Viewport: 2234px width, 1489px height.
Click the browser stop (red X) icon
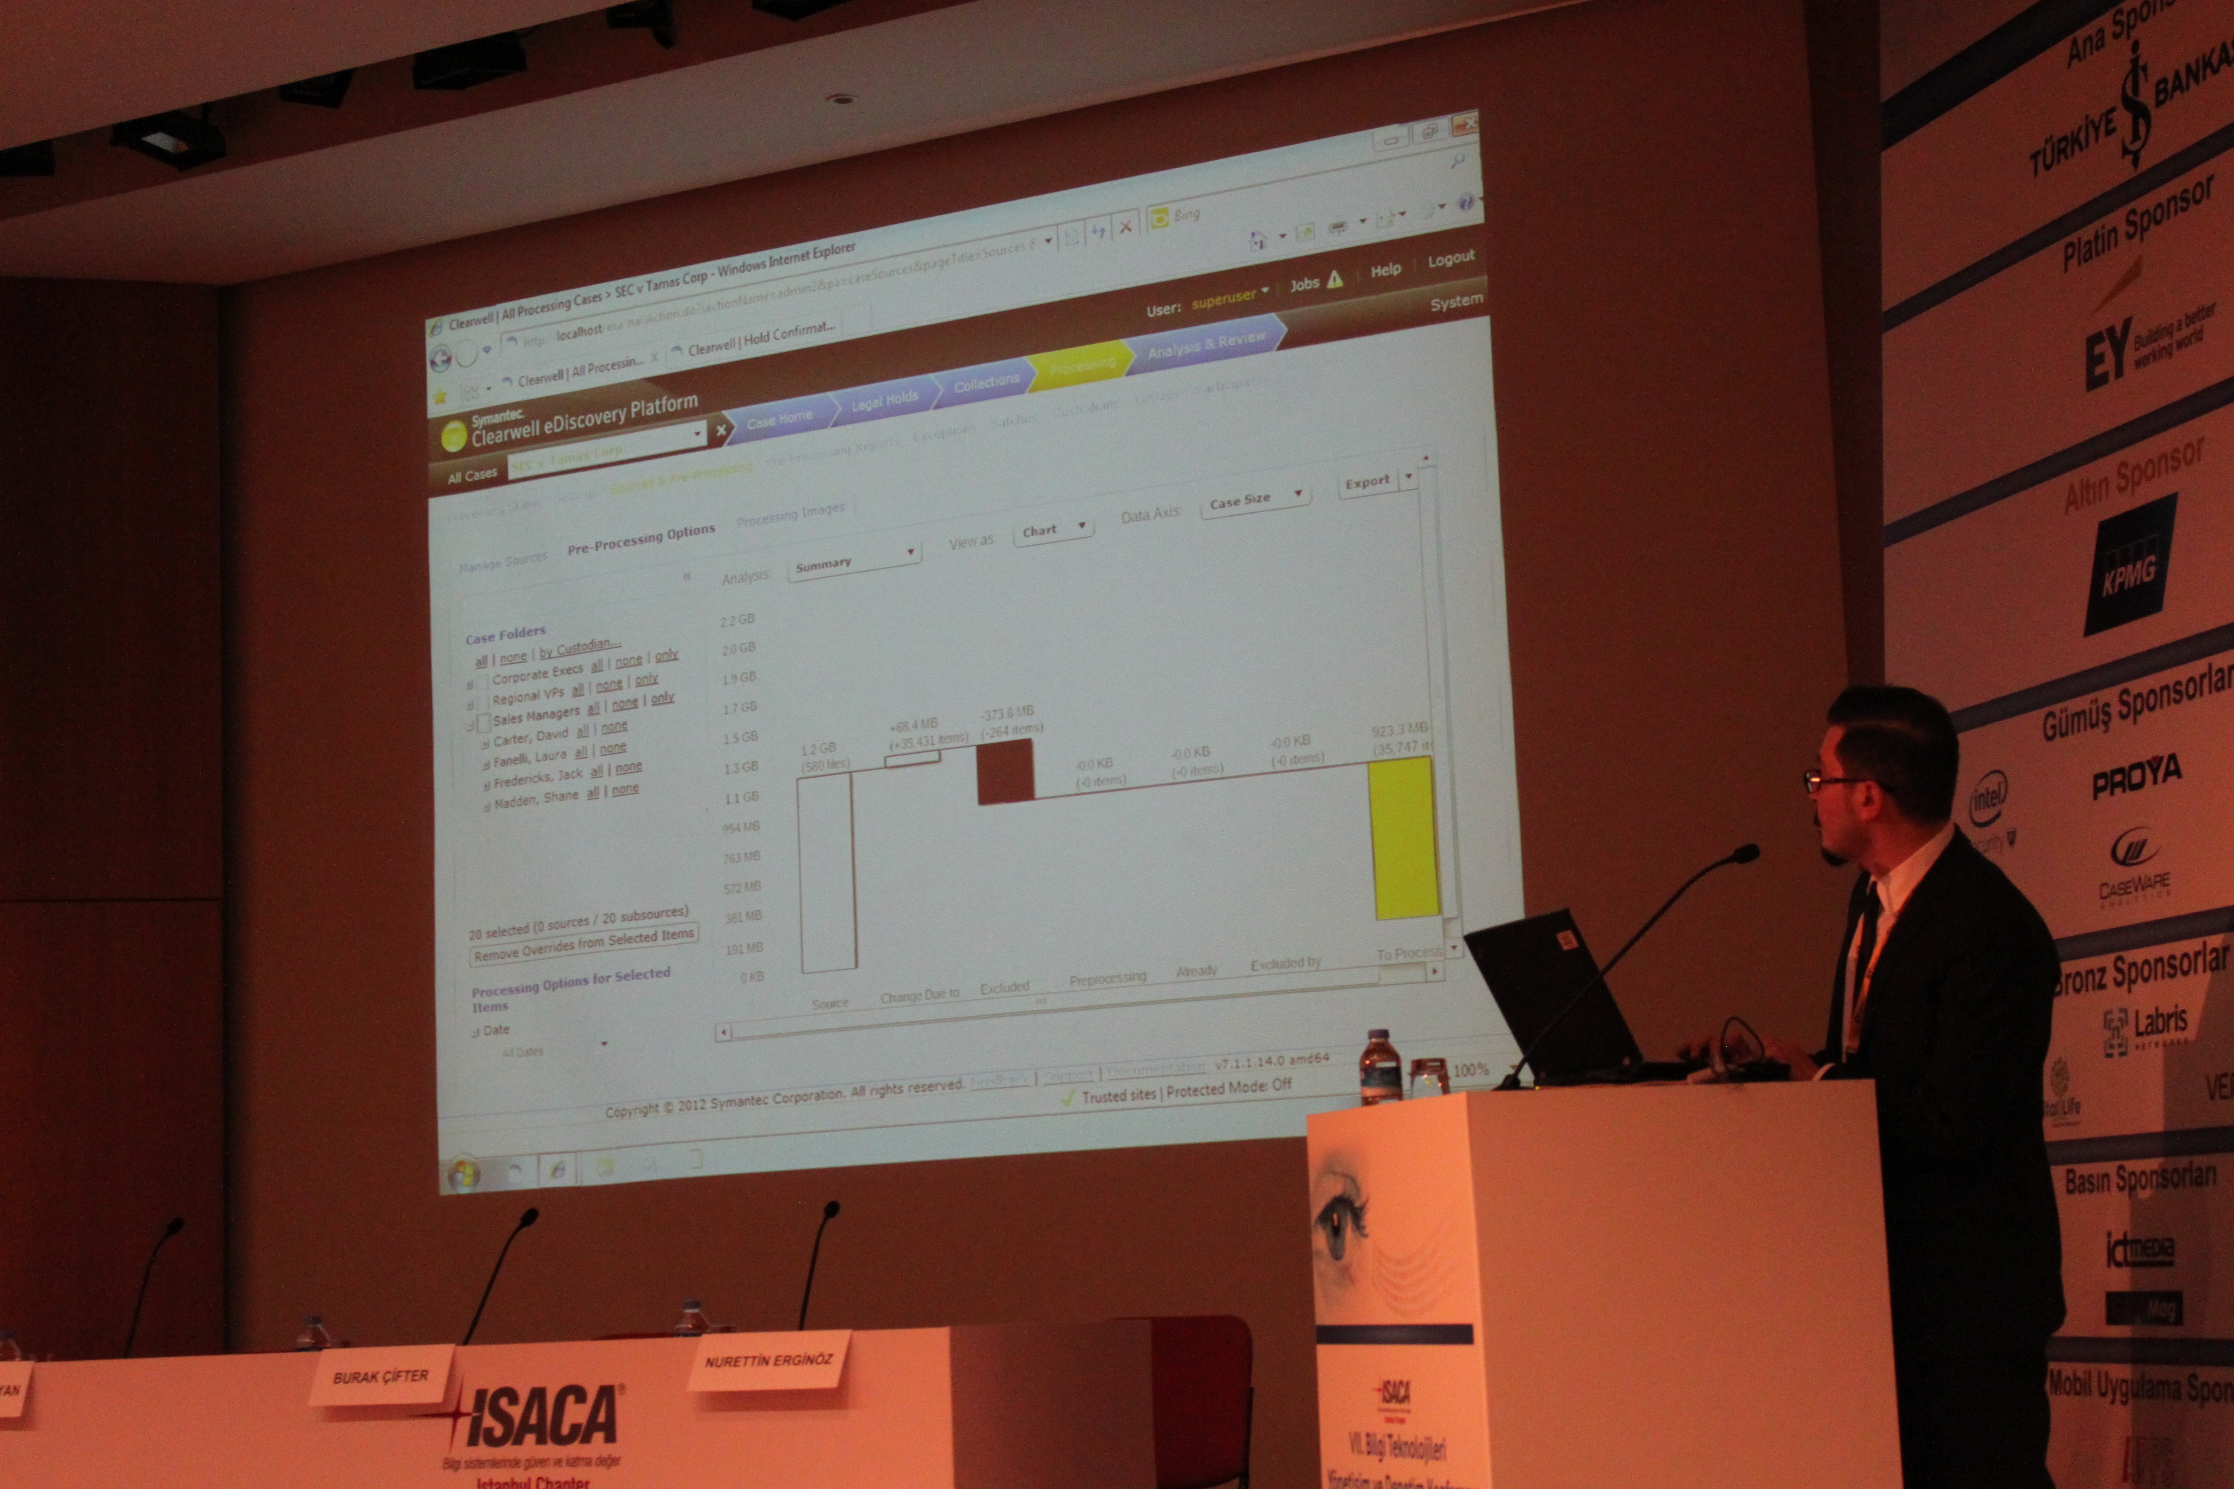(1125, 227)
